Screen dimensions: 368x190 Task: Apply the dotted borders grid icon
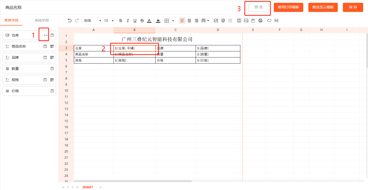click(167, 21)
